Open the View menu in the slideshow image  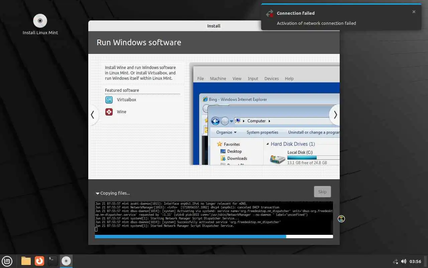(x=237, y=79)
